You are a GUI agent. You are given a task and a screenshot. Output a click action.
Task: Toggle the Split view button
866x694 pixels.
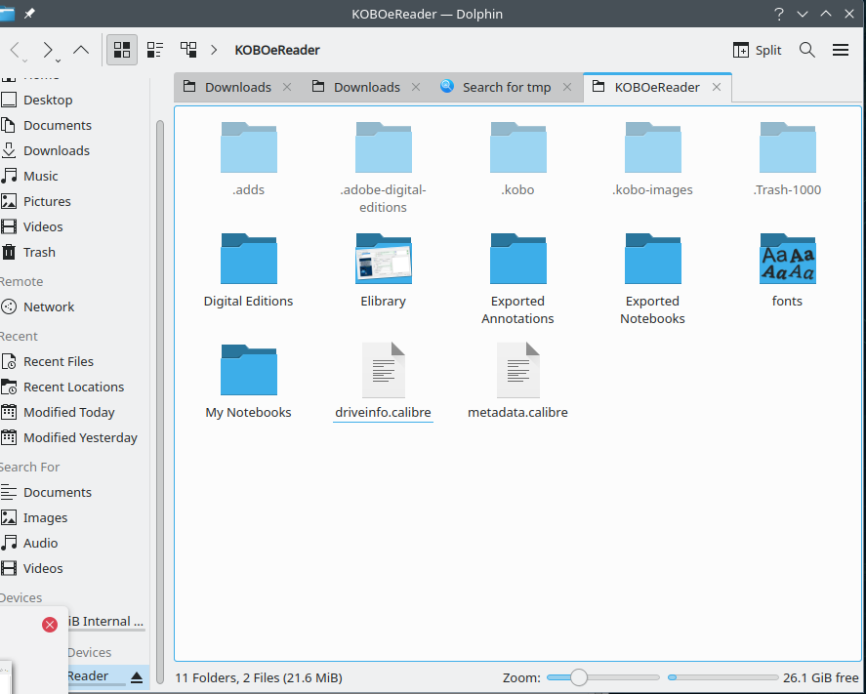757,50
